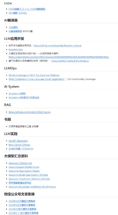Screen dimensions: 118x215
Task: Open What Constitutes A Large Language Model Application link
Action: point(37,79)
